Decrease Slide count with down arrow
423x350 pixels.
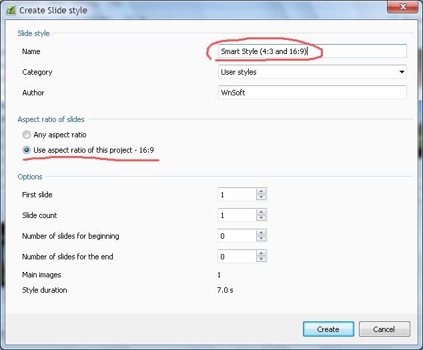[261, 218]
